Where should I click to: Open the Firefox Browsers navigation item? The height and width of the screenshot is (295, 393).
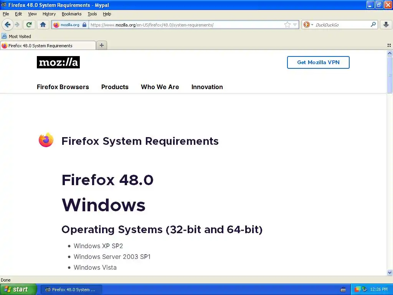(63, 87)
